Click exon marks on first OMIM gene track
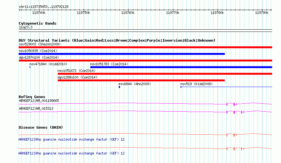This screenshot has height=163, width=281. pyautogui.click(x=232, y=135)
